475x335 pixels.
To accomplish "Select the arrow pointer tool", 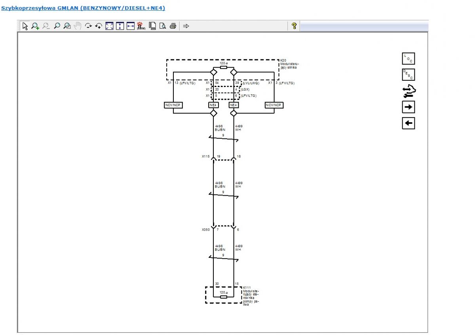I will 25,26.
